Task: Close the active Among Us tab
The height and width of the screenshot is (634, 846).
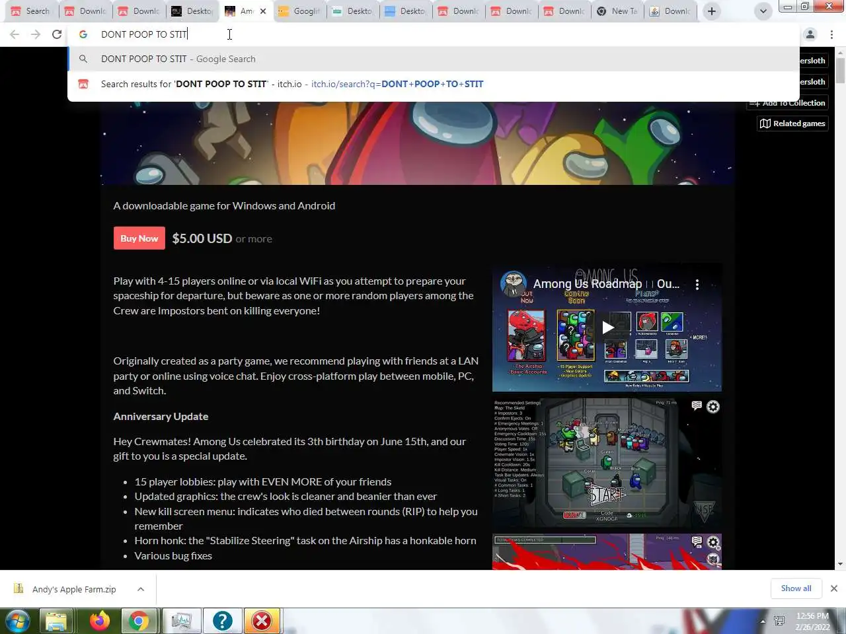Action: click(x=263, y=11)
